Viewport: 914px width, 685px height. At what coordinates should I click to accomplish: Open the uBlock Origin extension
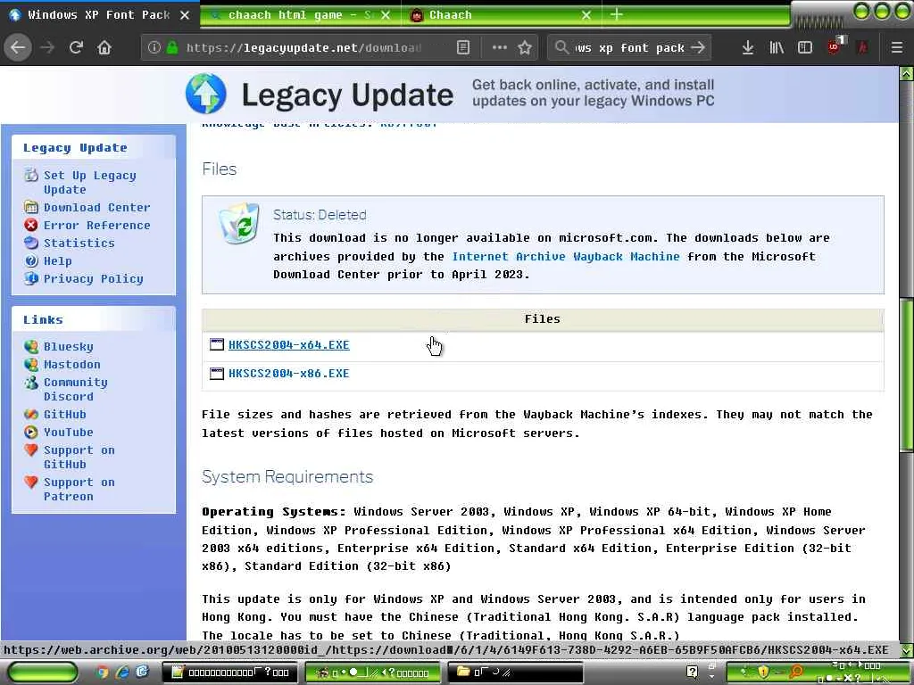pos(835,46)
